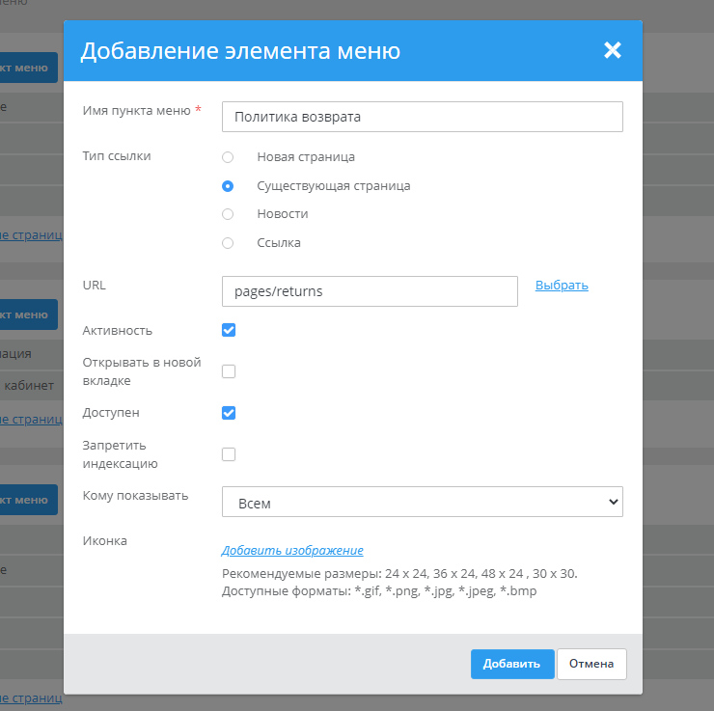Click the 'Имя пункта меню' field label
The width and height of the screenshot is (714, 711).
coord(136,111)
